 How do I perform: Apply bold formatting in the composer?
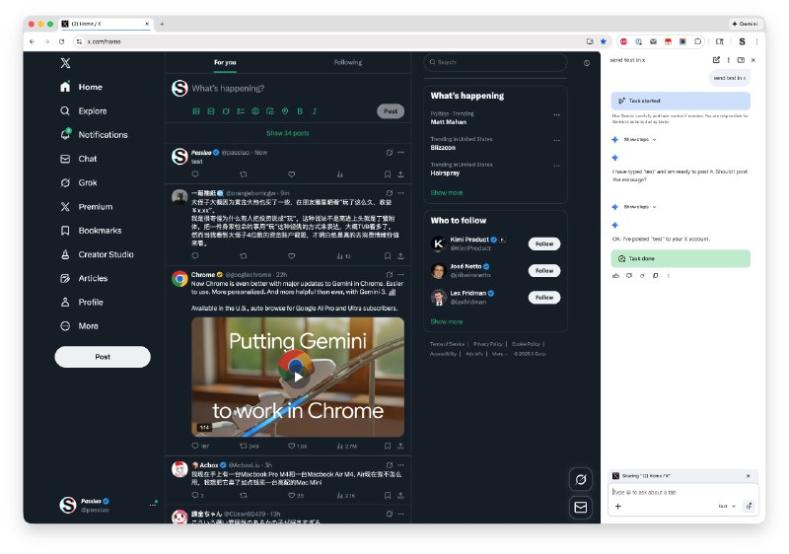300,111
